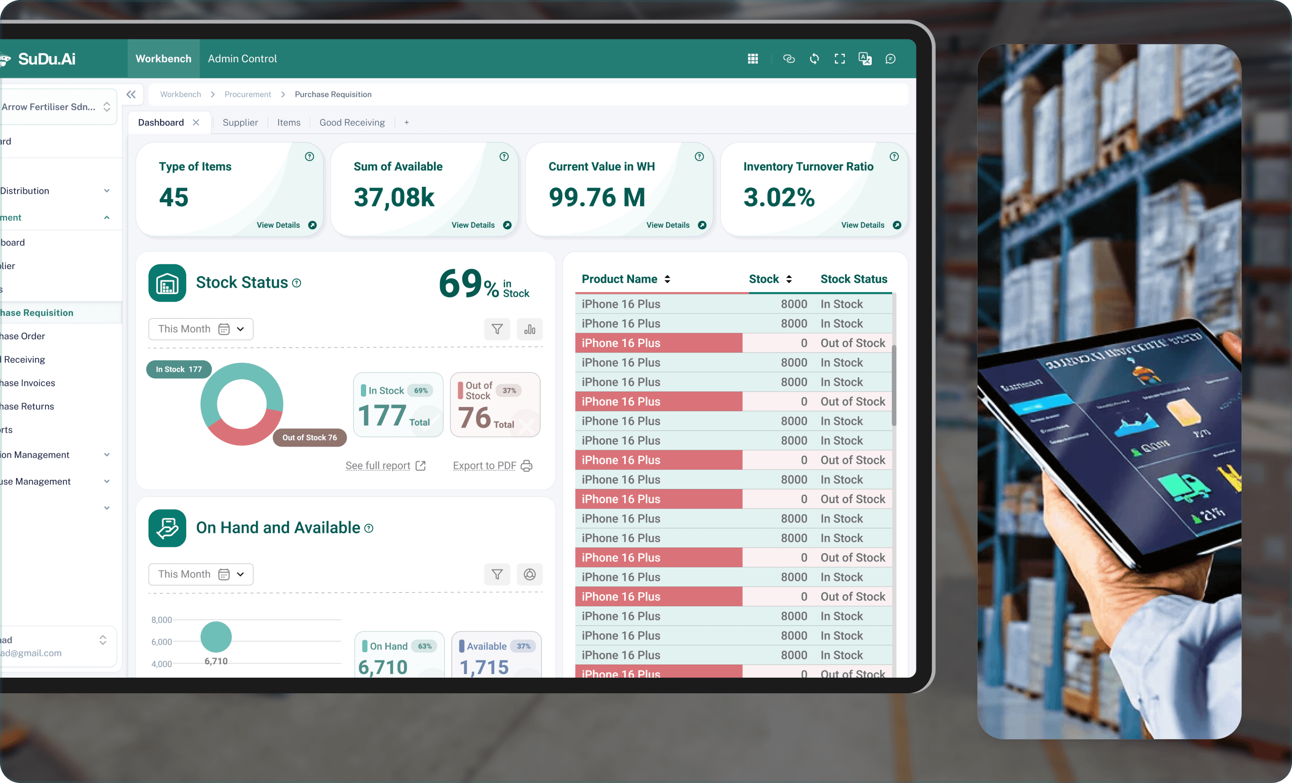Select the Dashboard tab

161,122
